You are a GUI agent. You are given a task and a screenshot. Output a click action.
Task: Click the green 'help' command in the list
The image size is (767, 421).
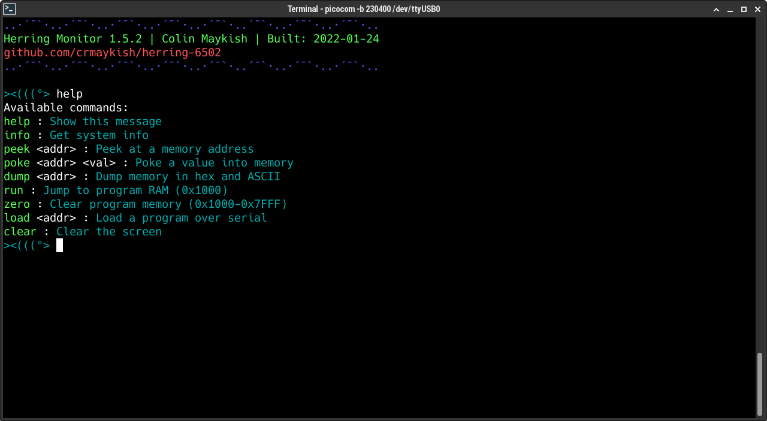point(17,122)
